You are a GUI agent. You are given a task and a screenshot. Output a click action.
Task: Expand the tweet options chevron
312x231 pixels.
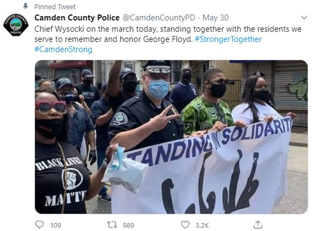pyautogui.click(x=304, y=18)
